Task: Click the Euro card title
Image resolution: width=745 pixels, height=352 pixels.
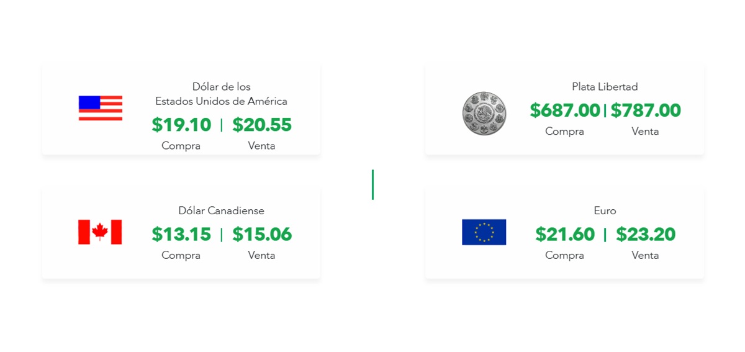Action: tap(605, 210)
